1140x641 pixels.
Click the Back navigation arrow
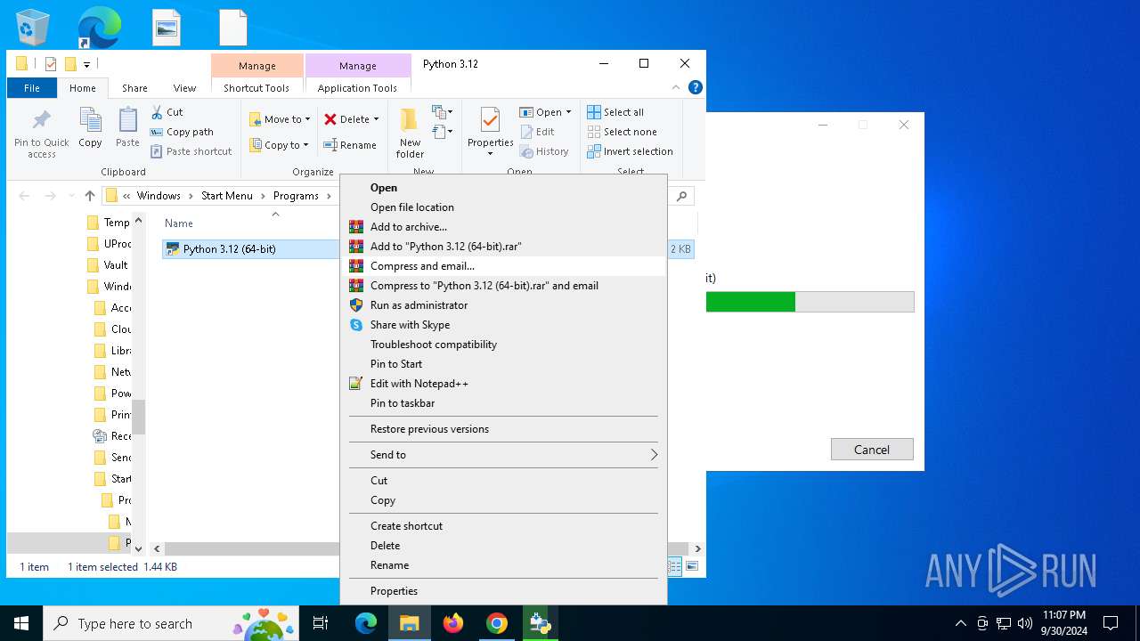coord(24,196)
